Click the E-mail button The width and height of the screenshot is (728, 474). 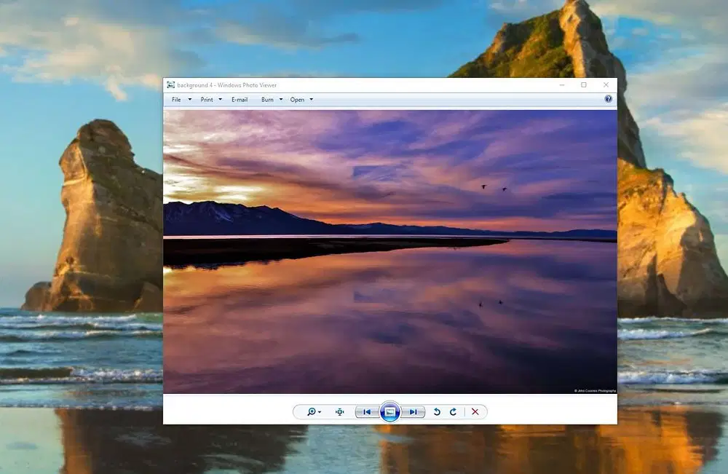pos(240,99)
